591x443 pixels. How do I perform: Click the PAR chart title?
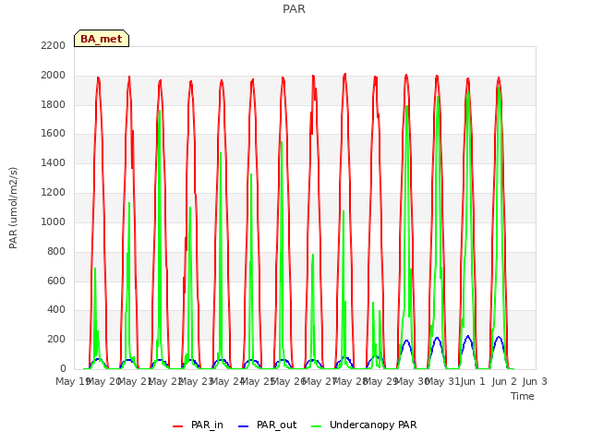pos(294,9)
